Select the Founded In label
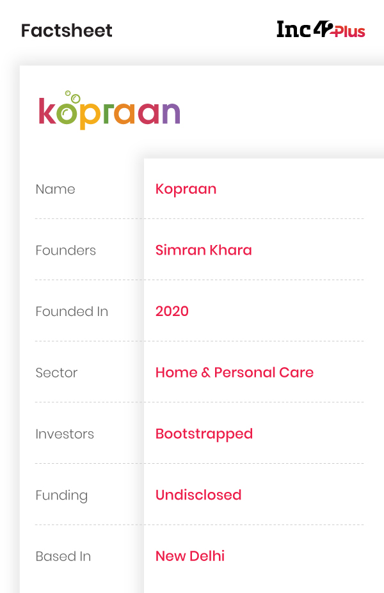This screenshot has height=593, width=384. tap(72, 312)
